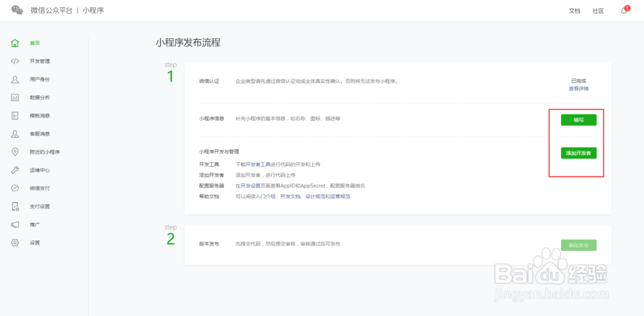The image size is (644, 316).
Task: Click the 开发工具 row label
Action: pos(209,164)
